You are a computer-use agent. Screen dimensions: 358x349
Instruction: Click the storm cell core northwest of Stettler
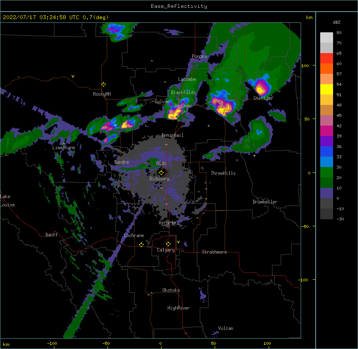click(260, 88)
